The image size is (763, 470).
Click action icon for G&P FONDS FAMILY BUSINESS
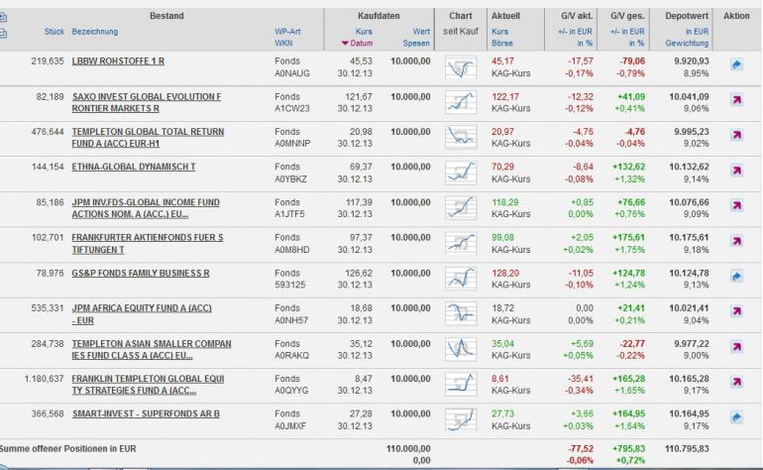click(736, 277)
